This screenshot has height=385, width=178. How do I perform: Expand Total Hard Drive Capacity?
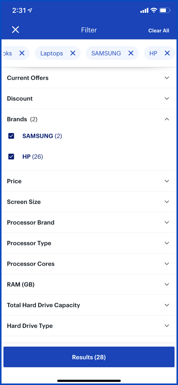coord(167,305)
